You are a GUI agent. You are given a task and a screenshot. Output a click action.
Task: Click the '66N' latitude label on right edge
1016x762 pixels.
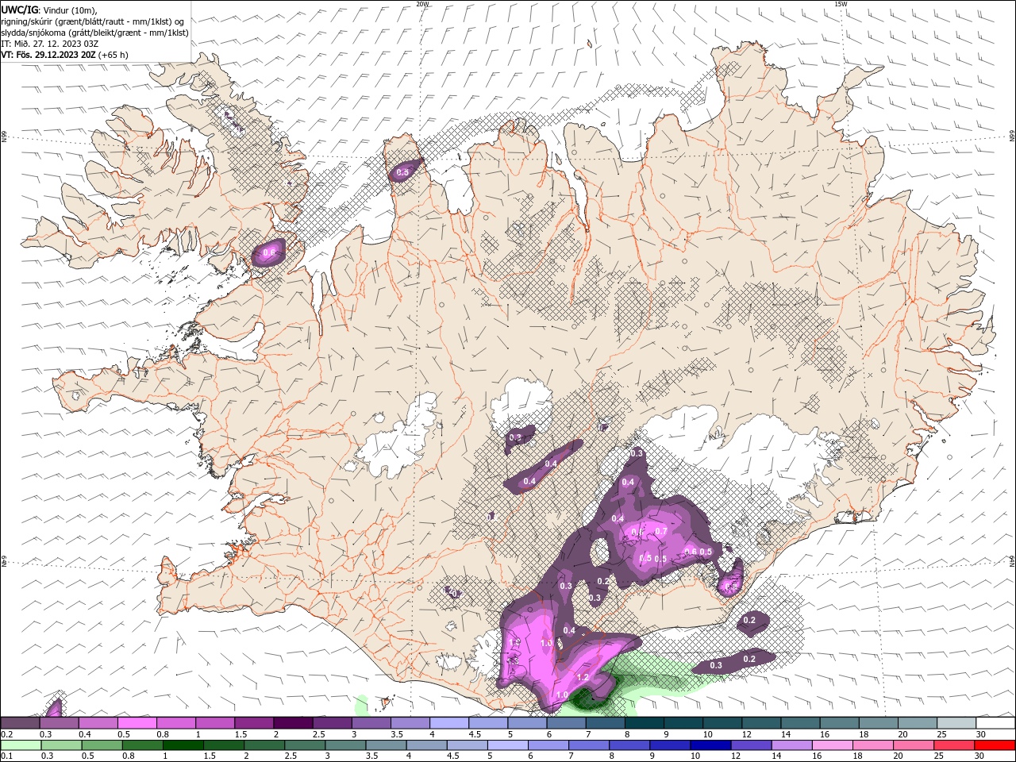pyautogui.click(x=1011, y=137)
